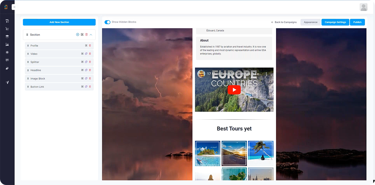Collapse the Section panel with chevron
The image size is (375, 185).
[x=91, y=35]
